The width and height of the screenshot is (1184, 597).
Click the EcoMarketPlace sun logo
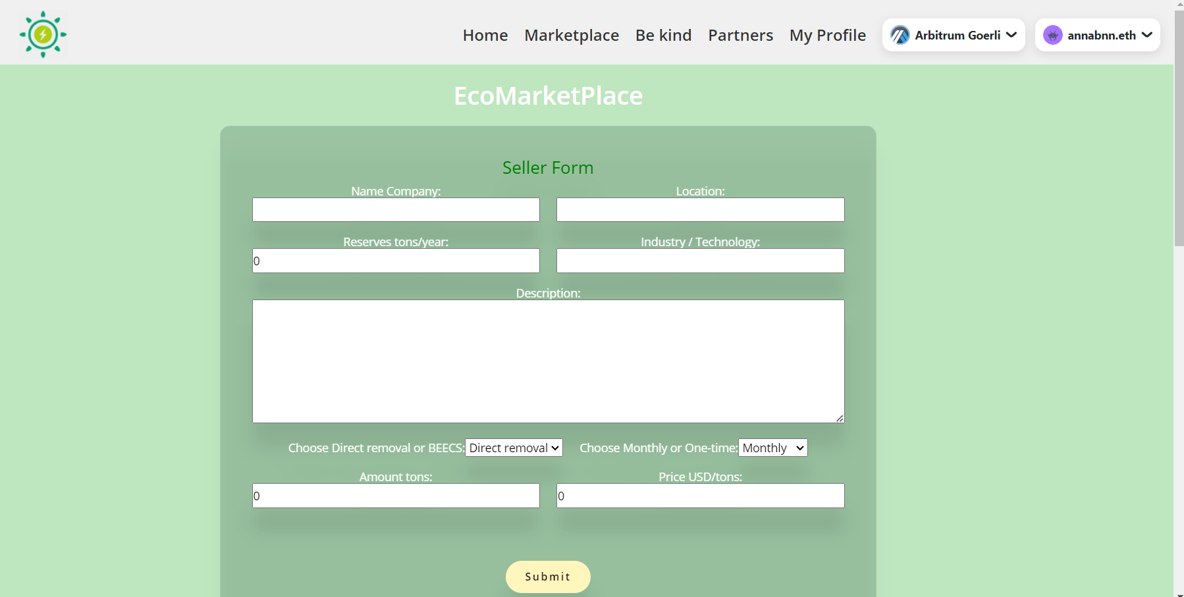point(42,34)
